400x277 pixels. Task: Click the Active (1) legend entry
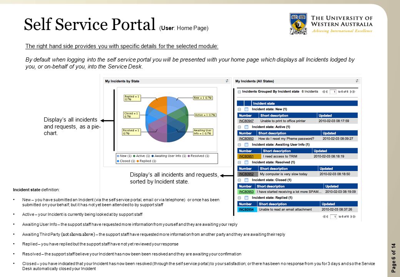pyautogui.click(x=141, y=156)
